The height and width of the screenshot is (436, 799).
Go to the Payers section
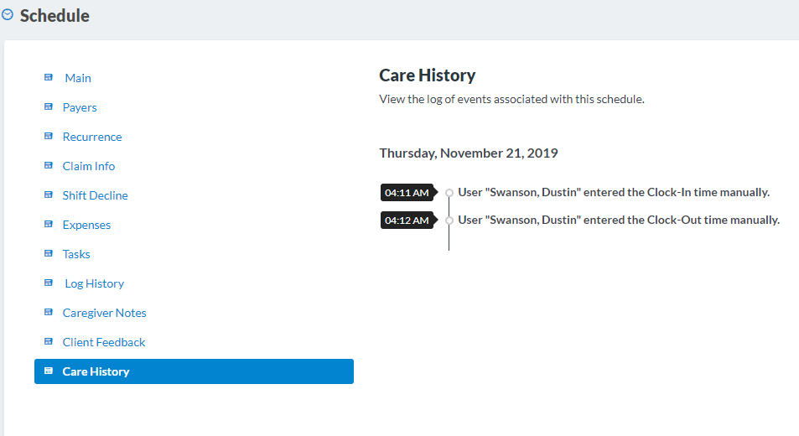(x=80, y=107)
